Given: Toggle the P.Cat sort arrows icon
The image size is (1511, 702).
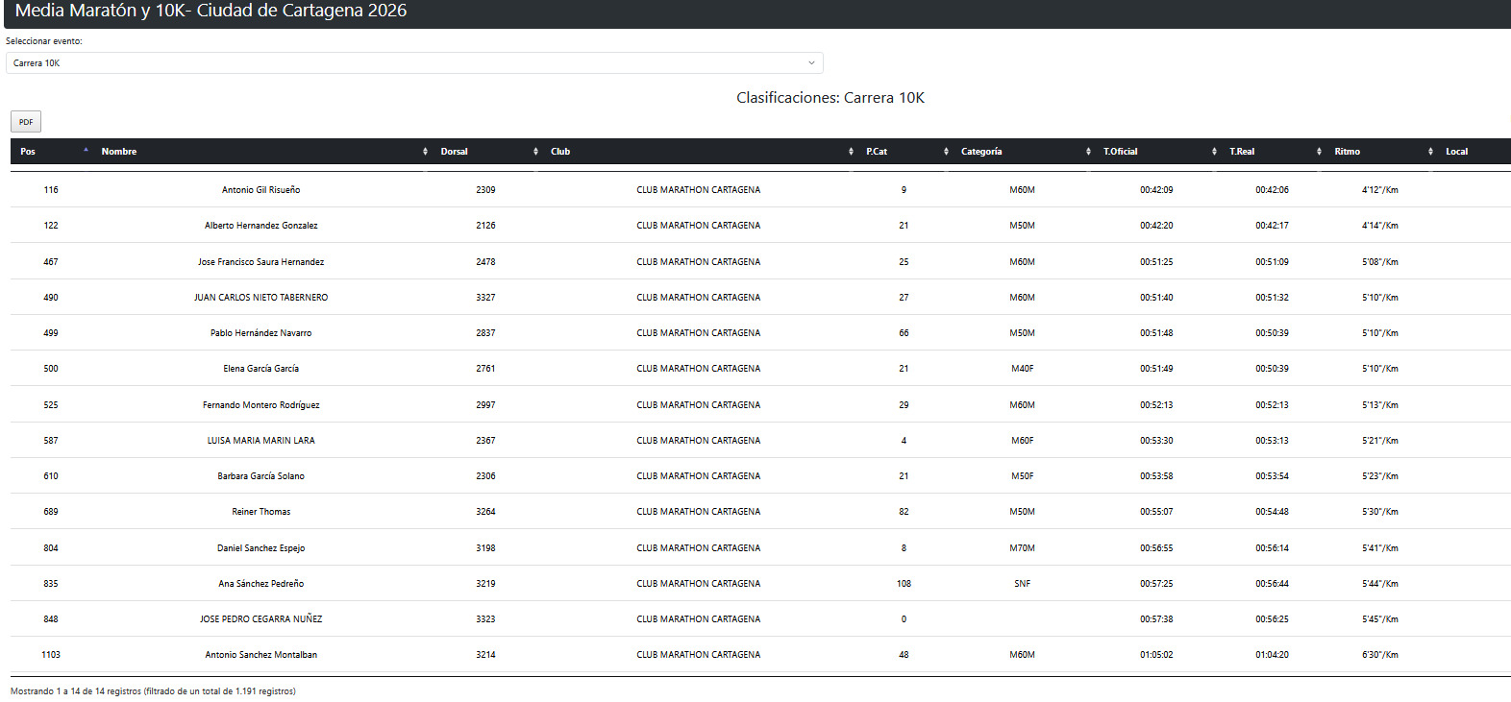Looking at the screenshot, I should click(x=946, y=152).
